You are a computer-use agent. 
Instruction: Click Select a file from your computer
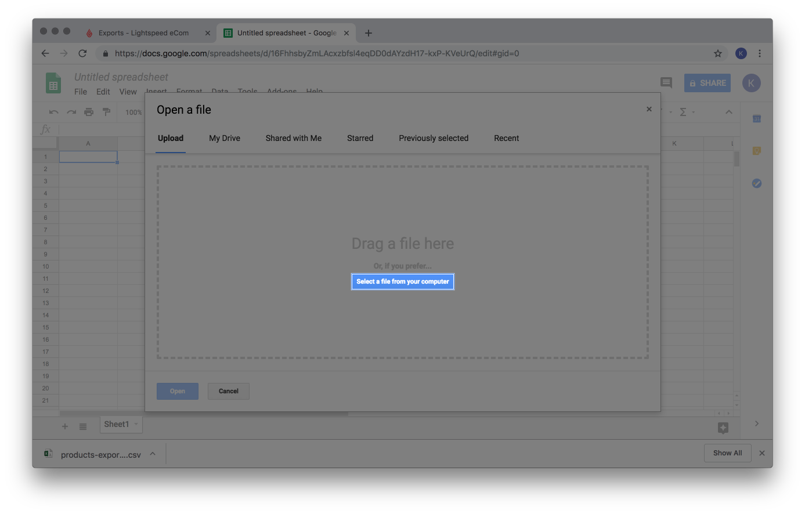403,281
